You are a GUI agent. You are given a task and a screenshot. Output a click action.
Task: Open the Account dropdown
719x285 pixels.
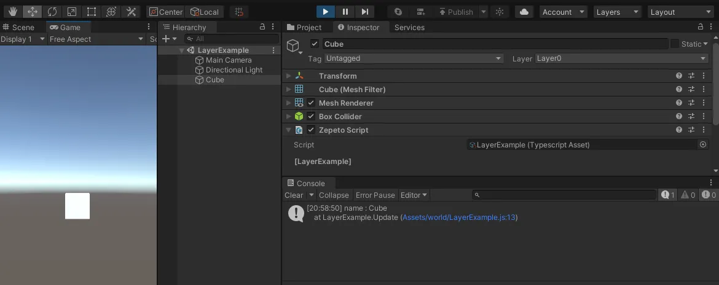[x=563, y=12]
